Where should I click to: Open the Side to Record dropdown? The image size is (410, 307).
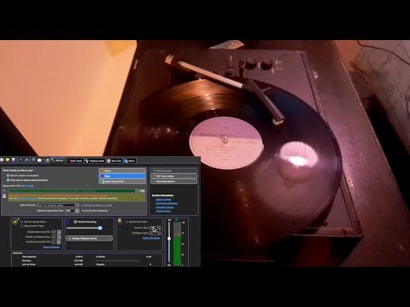[58, 205]
